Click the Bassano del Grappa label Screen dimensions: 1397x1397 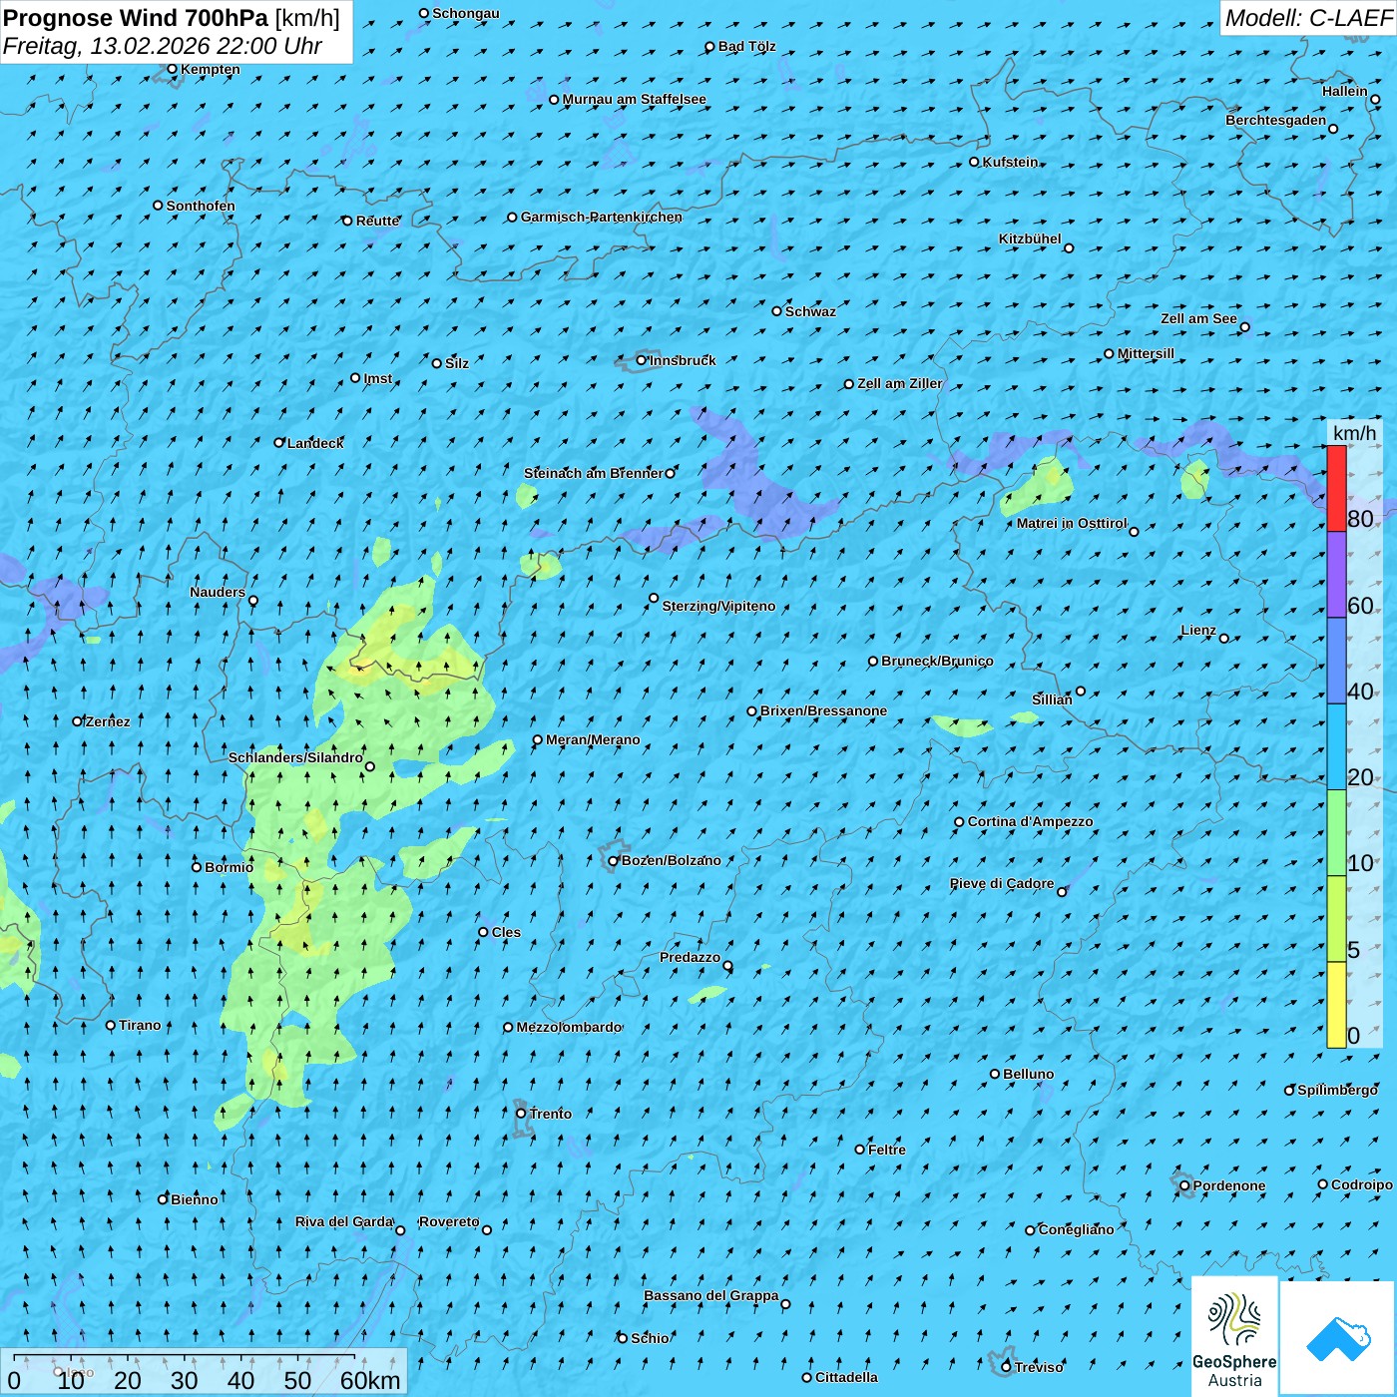(x=710, y=1295)
